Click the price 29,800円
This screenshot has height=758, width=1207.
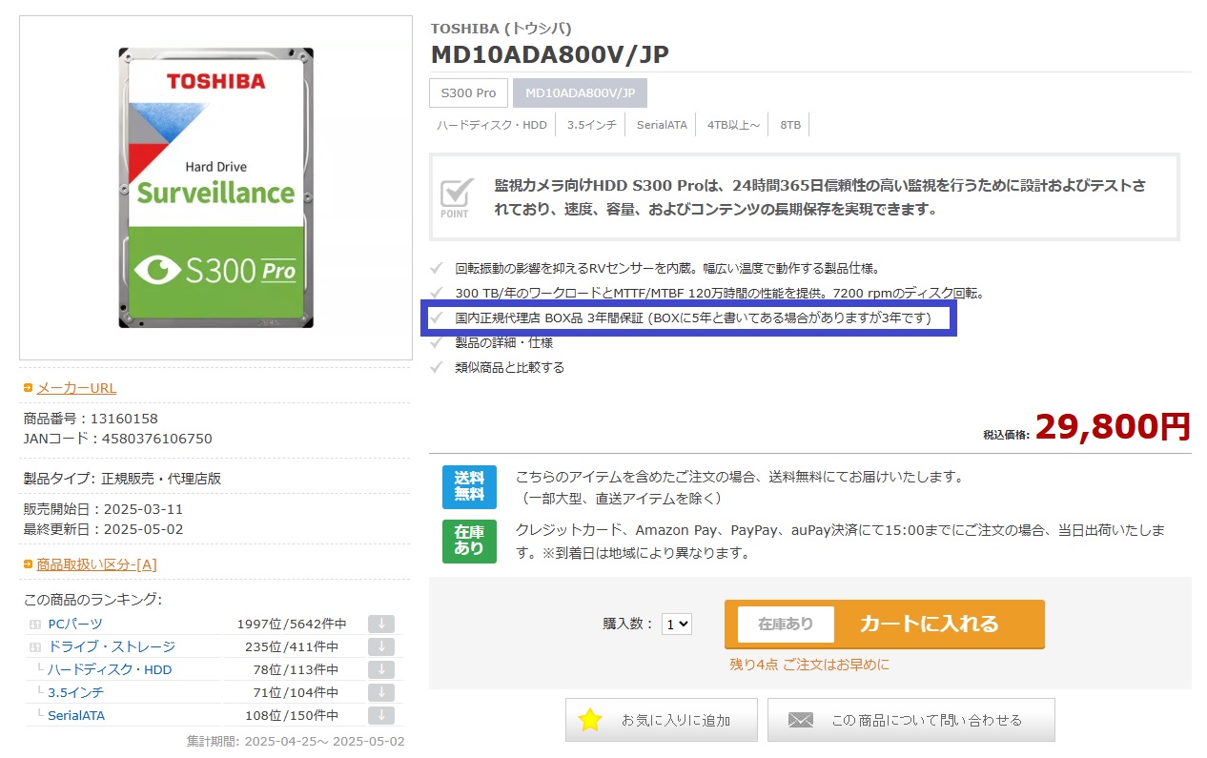click(1113, 426)
